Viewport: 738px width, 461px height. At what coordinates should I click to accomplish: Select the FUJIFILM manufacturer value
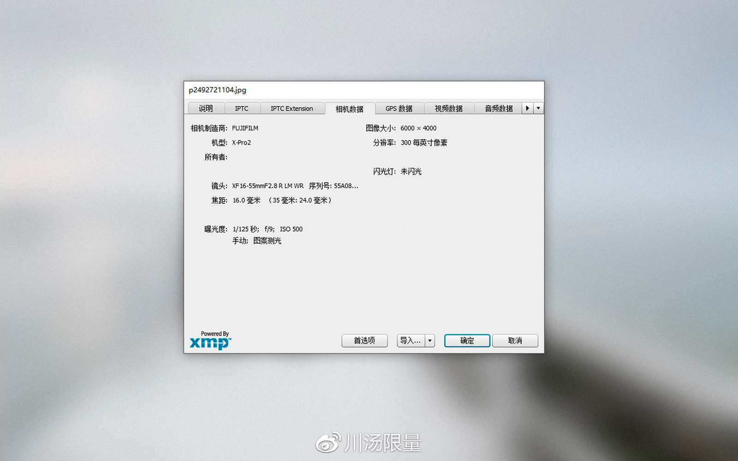[x=245, y=128]
